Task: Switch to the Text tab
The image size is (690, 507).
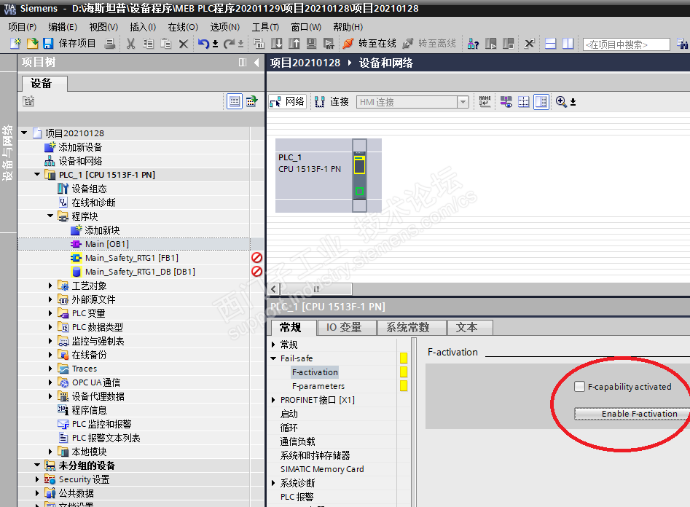Action: click(x=469, y=328)
